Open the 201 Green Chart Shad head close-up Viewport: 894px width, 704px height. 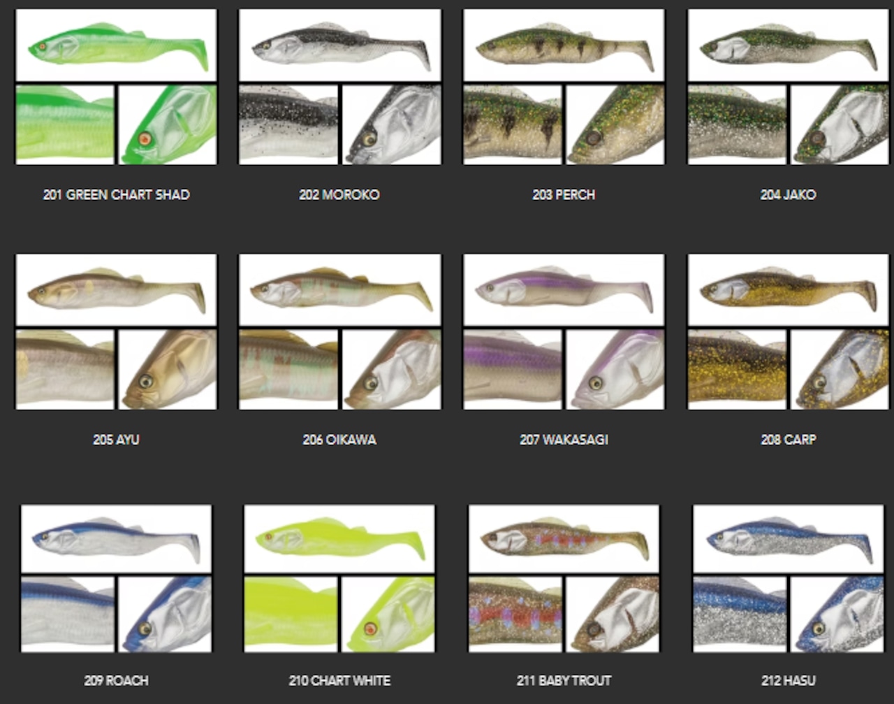168,125
